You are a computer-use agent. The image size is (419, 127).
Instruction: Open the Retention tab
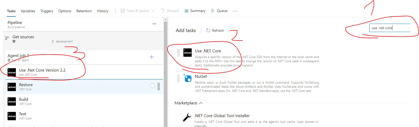coord(84,11)
